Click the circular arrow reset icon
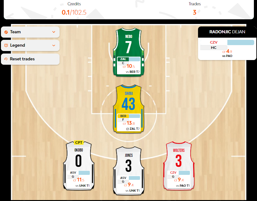The image size is (257, 201). tap(6, 59)
